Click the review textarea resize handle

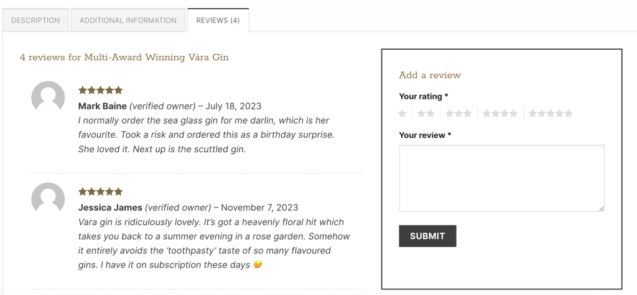point(602,209)
